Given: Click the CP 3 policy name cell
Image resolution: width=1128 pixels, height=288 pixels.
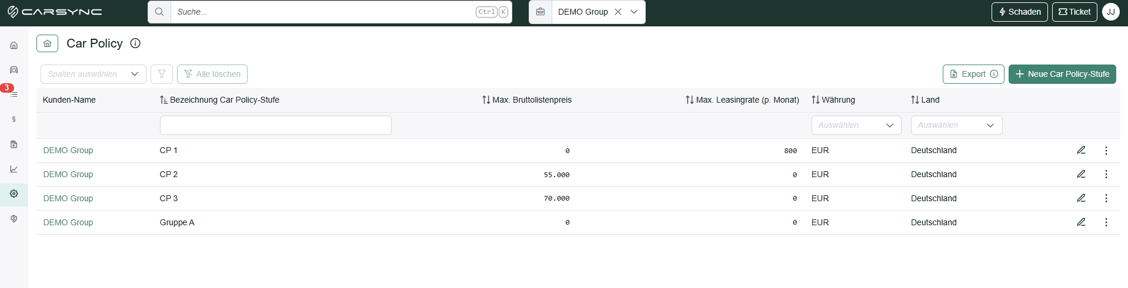Looking at the screenshot, I should (x=168, y=198).
